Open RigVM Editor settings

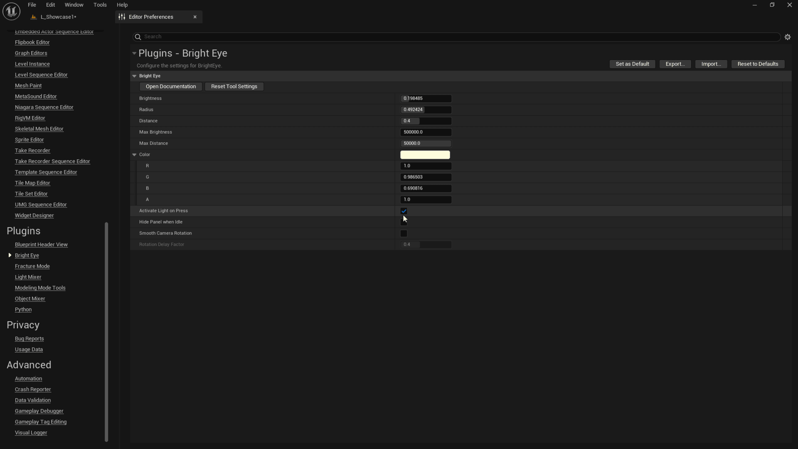coord(30,118)
